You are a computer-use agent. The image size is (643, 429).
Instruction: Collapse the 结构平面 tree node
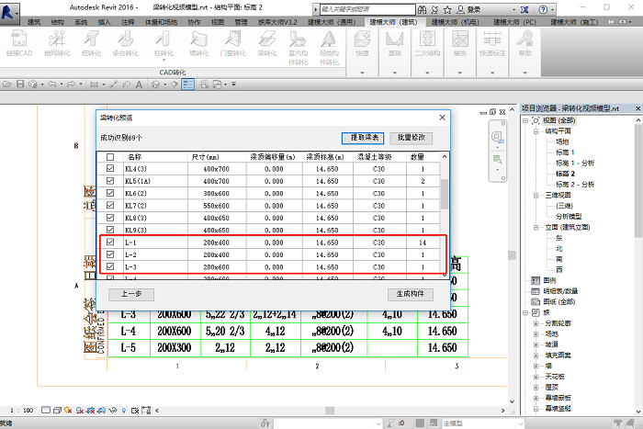(x=536, y=131)
